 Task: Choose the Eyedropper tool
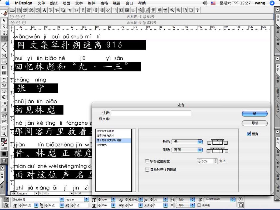pyautogui.click(x=4, y=104)
